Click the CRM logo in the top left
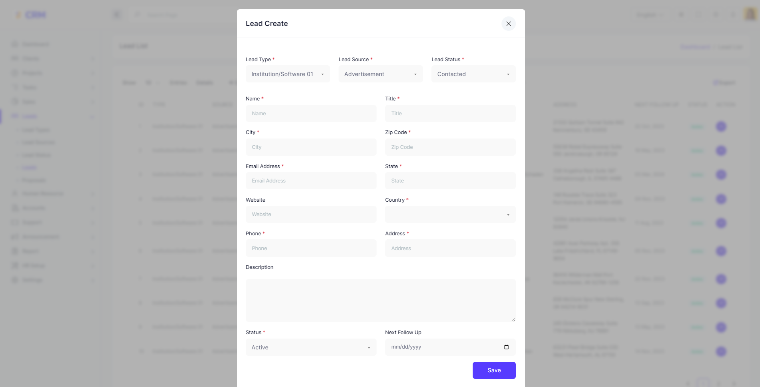The image size is (760, 387). tap(31, 14)
